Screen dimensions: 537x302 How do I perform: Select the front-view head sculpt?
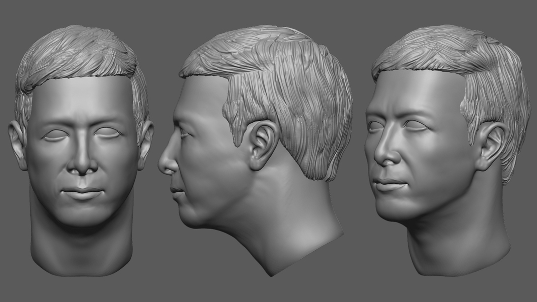click(x=81, y=150)
